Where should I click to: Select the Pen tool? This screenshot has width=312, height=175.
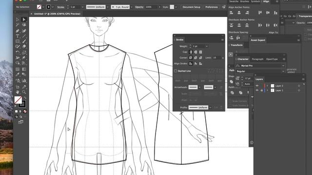(x=18, y=31)
